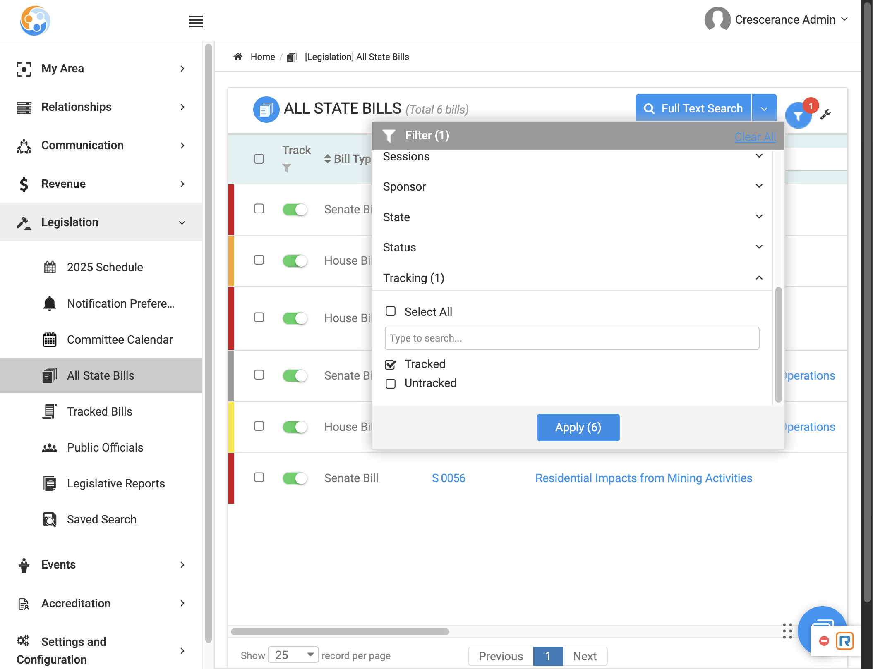Click the Notification Preferences bell icon
Image resolution: width=873 pixels, height=669 pixels.
tap(50, 303)
